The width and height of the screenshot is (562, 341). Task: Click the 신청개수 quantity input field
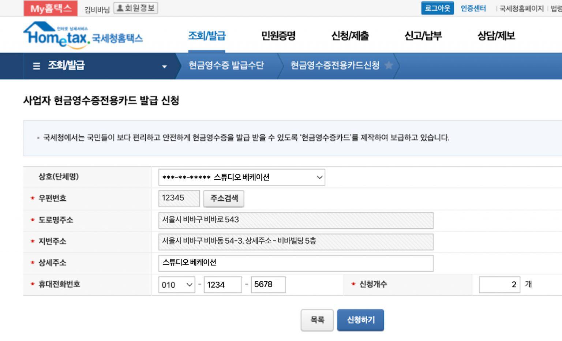coord(499,285)
